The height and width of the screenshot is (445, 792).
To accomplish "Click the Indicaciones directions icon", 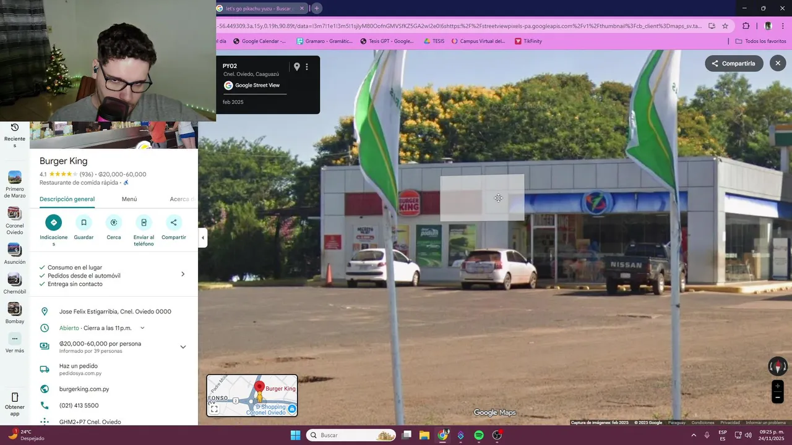I will [53, 222].
